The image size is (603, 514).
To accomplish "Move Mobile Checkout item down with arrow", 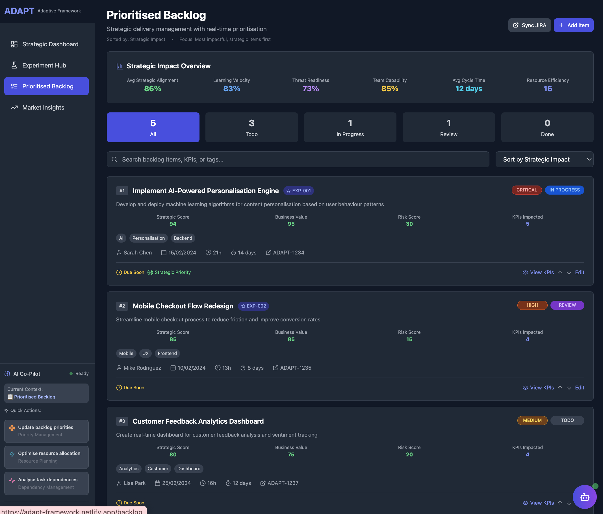I will [569, 387].
